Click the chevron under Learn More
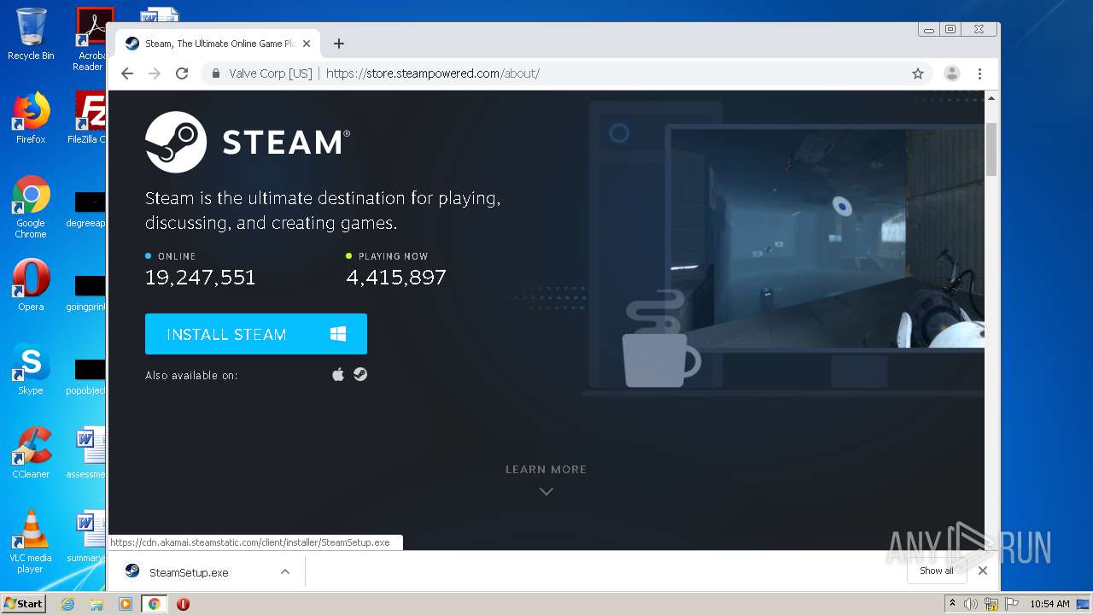 [x=546, y=491]
